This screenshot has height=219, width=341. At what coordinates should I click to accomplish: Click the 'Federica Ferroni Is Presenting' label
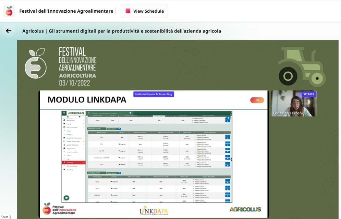click(x=154, y=94)
